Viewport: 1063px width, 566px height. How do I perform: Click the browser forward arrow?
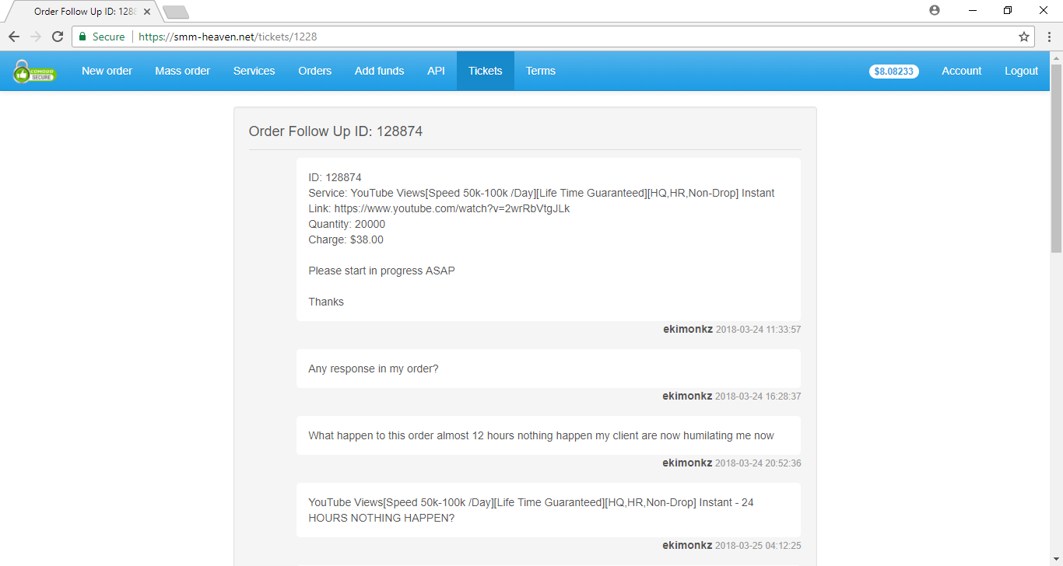click(36, 37)
